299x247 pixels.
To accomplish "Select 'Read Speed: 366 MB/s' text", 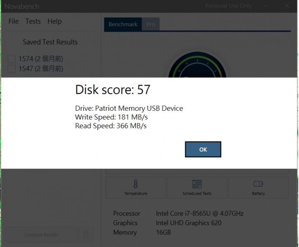I will tap(111, 126).
